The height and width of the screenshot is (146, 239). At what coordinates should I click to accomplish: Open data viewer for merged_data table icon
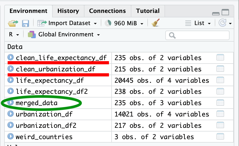(220, 103)
